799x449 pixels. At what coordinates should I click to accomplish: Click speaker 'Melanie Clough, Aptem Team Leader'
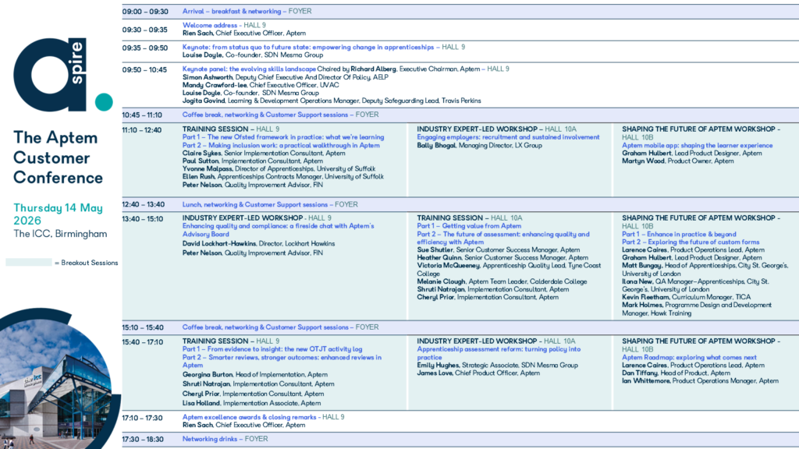coord(502,281)
